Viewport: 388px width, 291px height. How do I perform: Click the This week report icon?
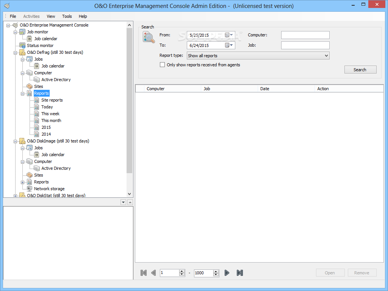(x=37, y=114)
